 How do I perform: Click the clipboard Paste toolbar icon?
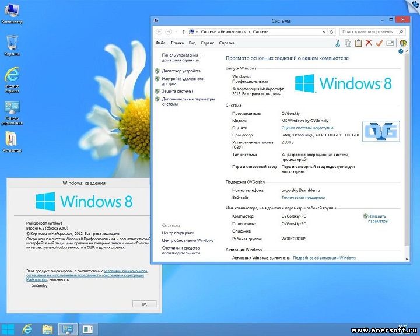358,43
